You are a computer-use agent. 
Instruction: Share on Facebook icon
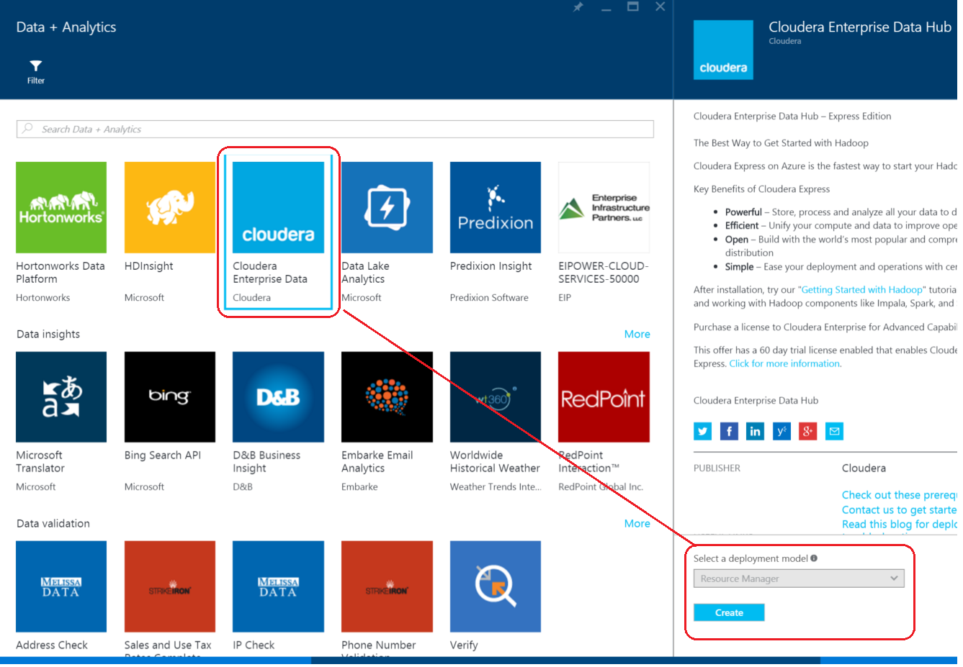pos(729,431)
